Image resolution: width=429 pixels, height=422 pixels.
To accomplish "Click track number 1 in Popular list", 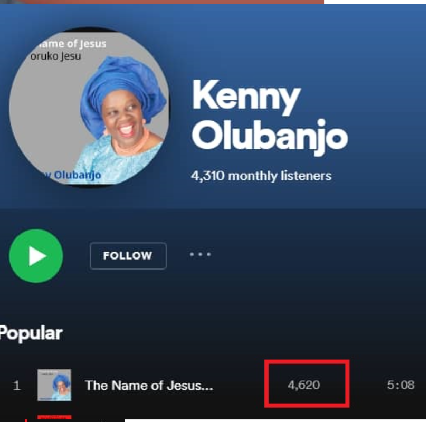I will 17,386.
